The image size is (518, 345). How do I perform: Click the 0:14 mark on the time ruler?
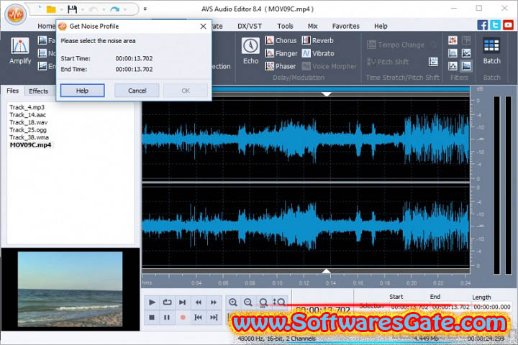(331, 283)
